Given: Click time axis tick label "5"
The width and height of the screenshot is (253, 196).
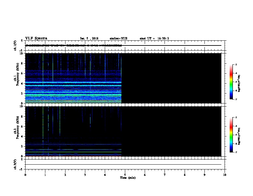Looking at the screenshot, I should pos(125,175).
